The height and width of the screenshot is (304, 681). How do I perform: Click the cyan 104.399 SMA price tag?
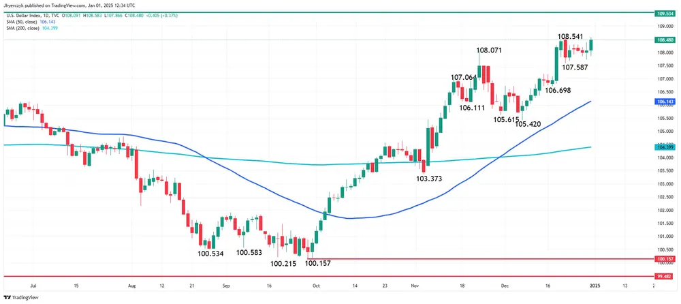tap(665, 147)
